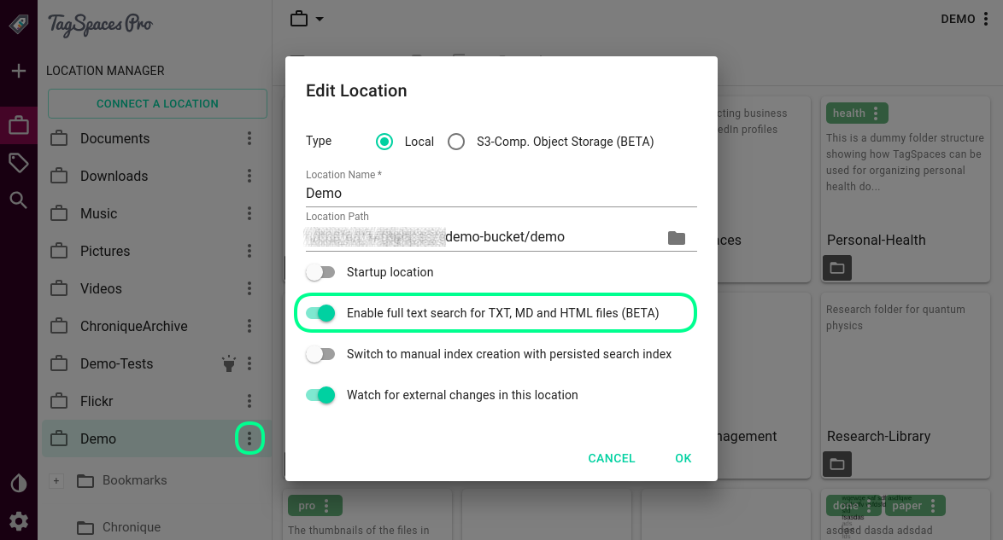Screen dimensions: 1003x540
Task: Open Music location options menu
Action: click(x=249, y=212)
